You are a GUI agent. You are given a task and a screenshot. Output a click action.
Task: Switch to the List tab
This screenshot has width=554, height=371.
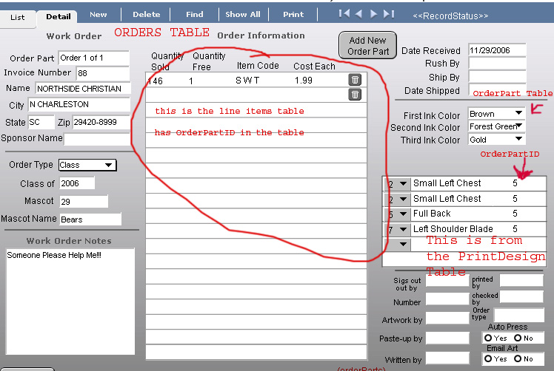tap(17, 16)
